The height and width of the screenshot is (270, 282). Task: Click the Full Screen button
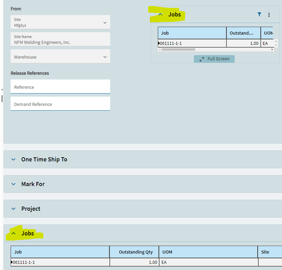click(x=214, y=59)
